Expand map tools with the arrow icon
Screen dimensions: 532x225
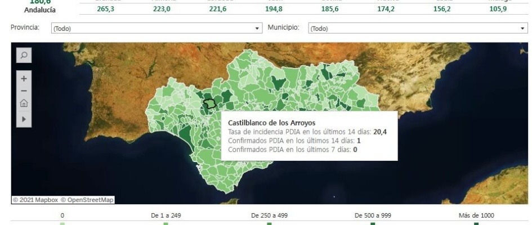[x=23, y=119]
